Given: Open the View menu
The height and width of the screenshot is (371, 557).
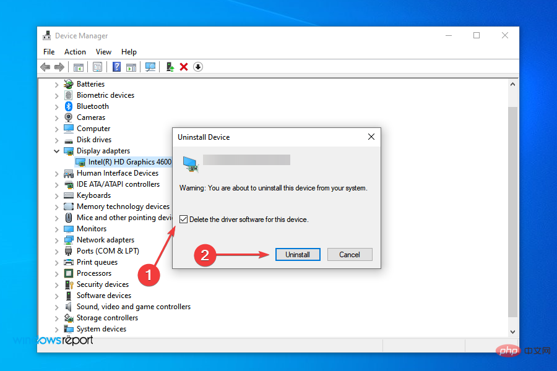Looking at the screenshot, I should (x=103, y=51).
